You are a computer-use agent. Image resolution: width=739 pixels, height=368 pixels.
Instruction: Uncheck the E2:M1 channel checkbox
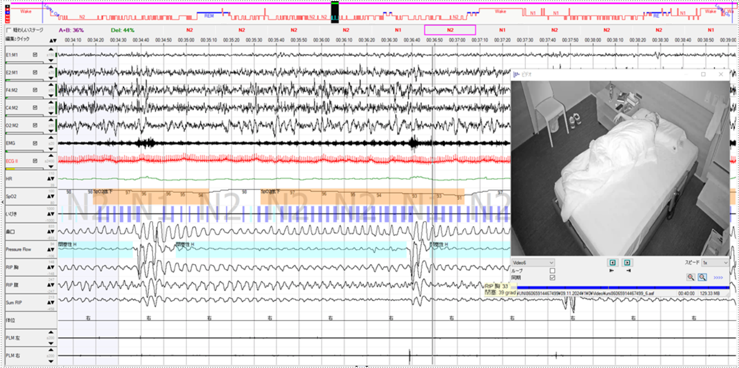pos(35,72)
